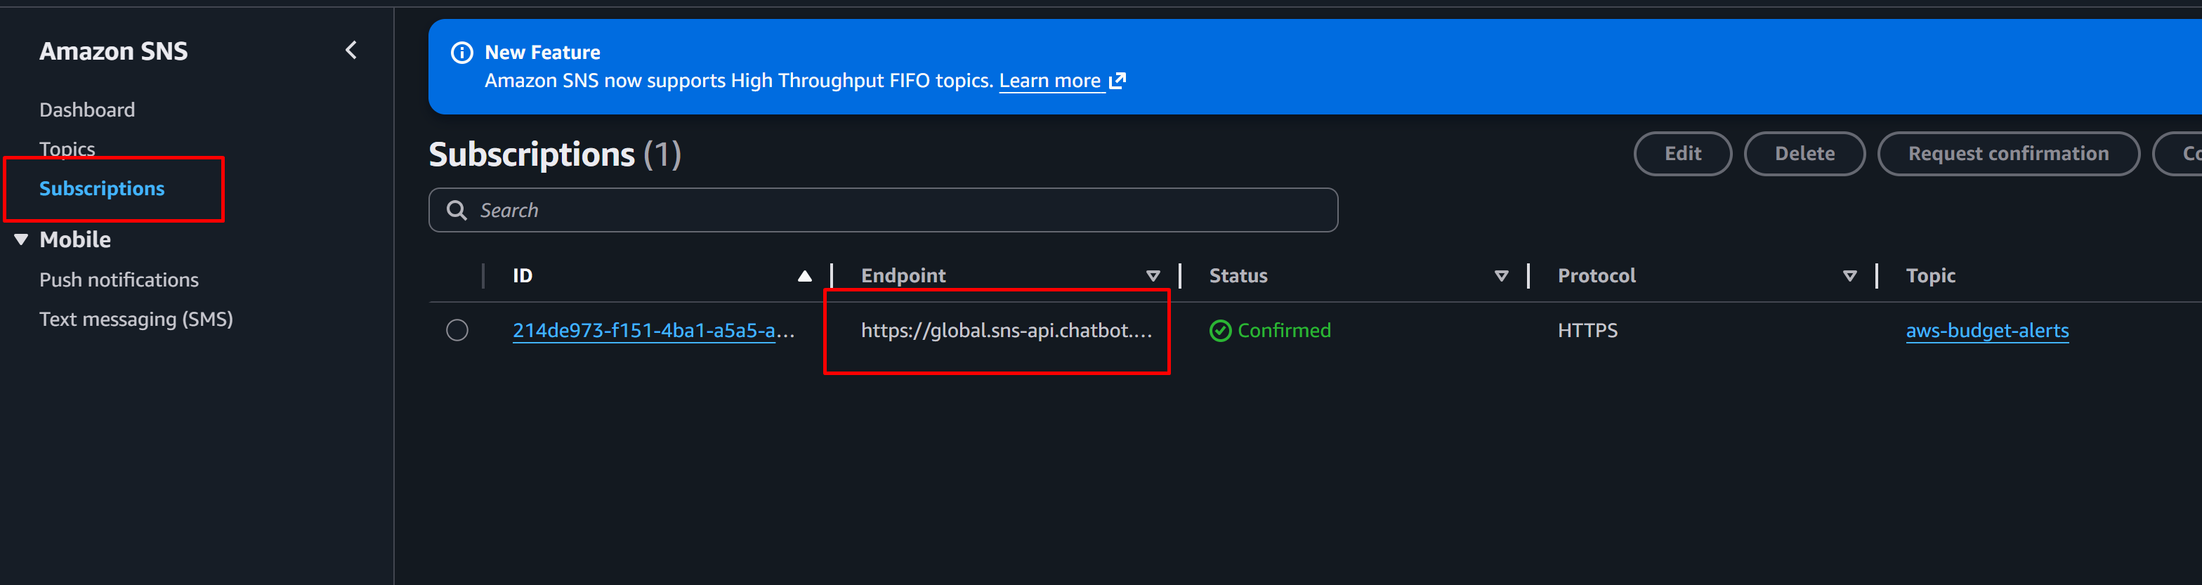The width and height of the screenshot is (2202, 585).
Task: Click the Edit button
Action: pos(1682,154)
